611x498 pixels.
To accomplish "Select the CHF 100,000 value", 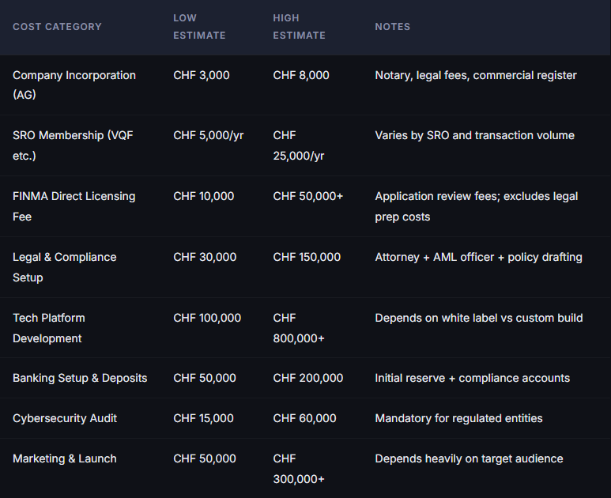I will (x=207, y=318).
